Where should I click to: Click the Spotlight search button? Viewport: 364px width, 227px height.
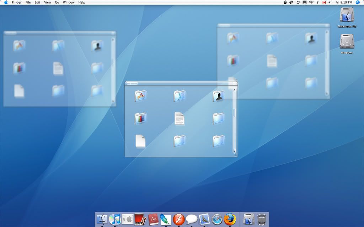[358, 2]
